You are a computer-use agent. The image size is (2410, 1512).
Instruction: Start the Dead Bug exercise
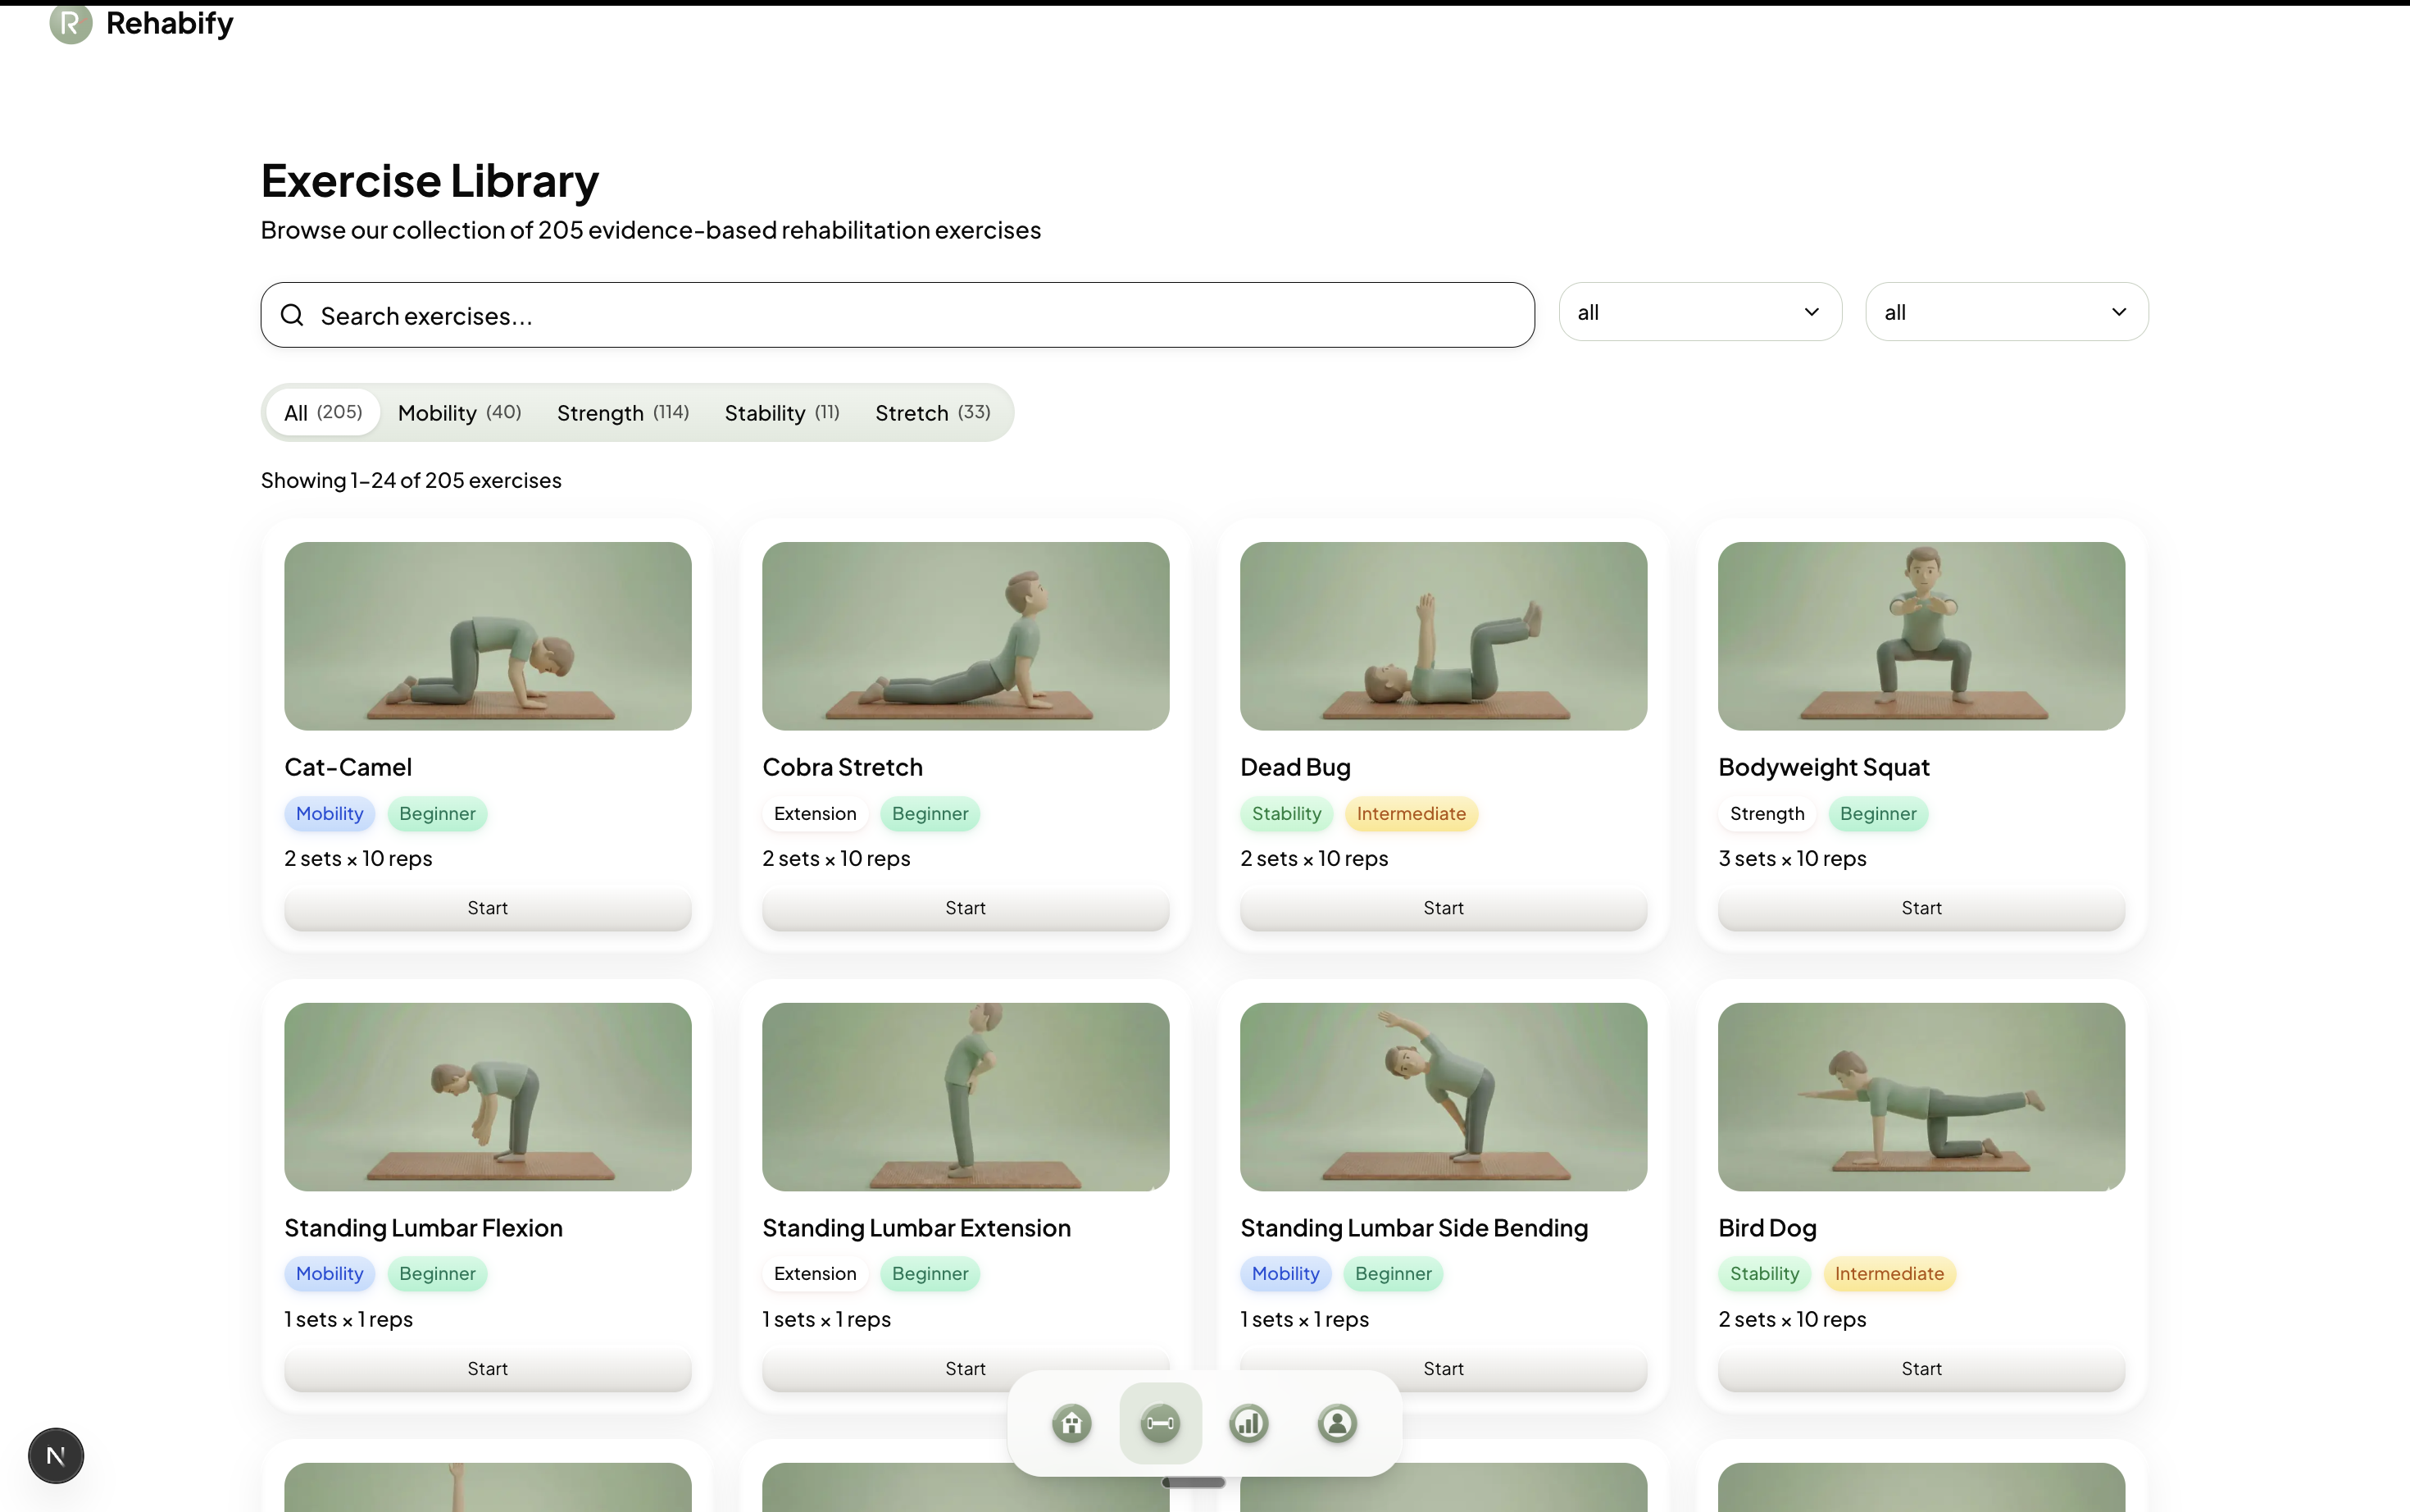tap(1443, 908)
